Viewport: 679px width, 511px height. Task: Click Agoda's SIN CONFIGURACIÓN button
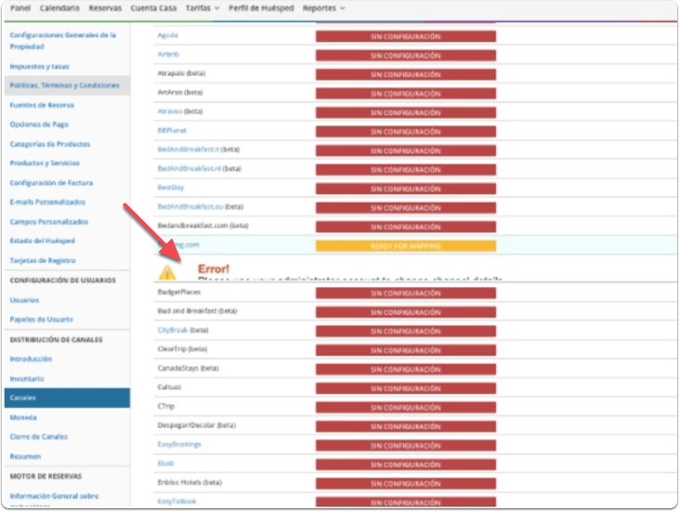pyautogui.click(x=406, y=36)
